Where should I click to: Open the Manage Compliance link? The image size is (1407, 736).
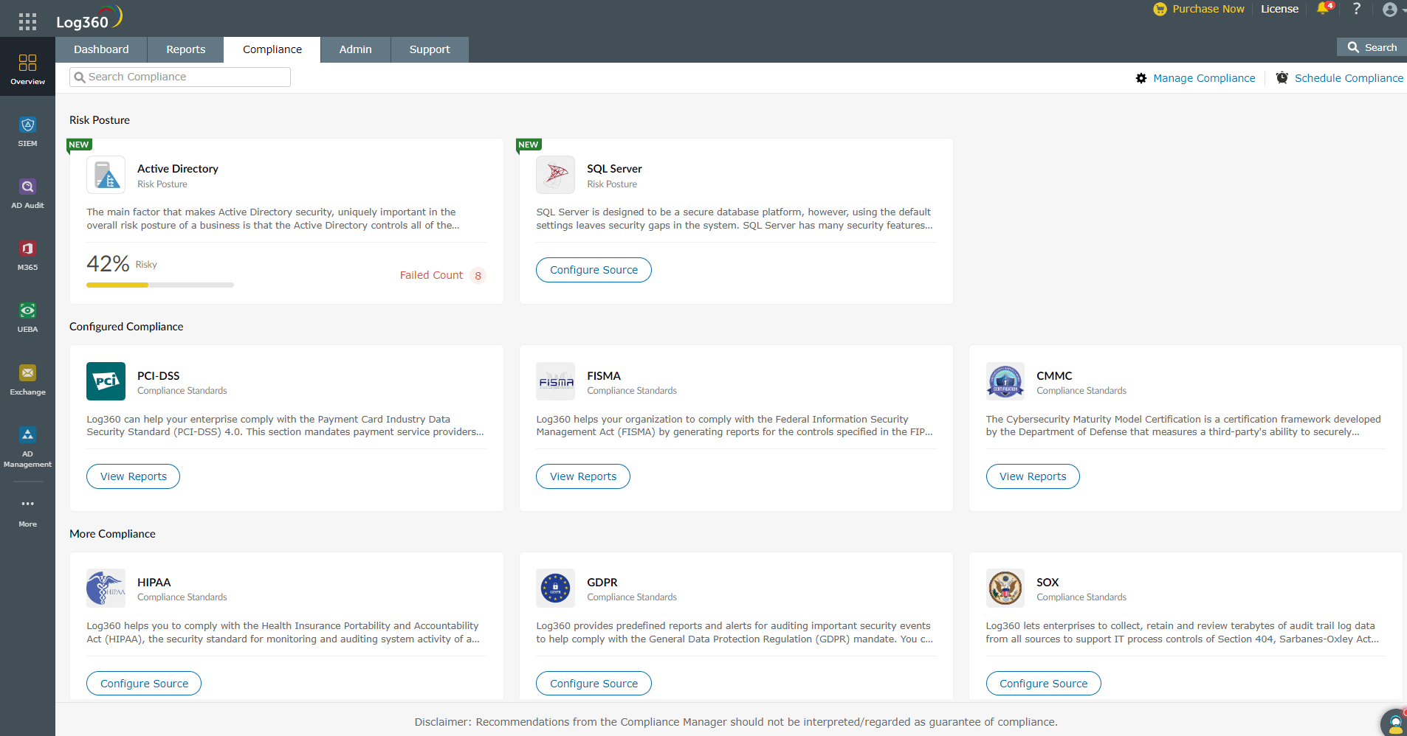click(1204, 78)
